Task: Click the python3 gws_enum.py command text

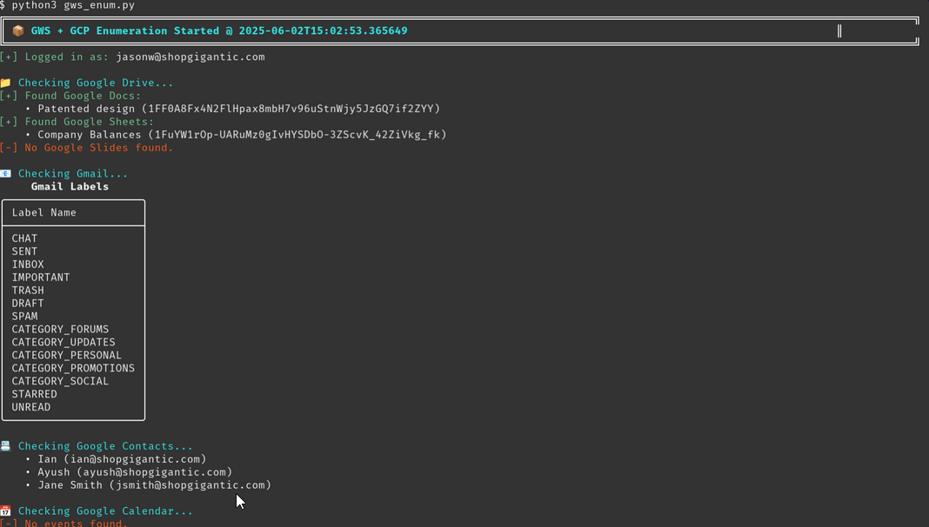Action: (x=73, y=5)
